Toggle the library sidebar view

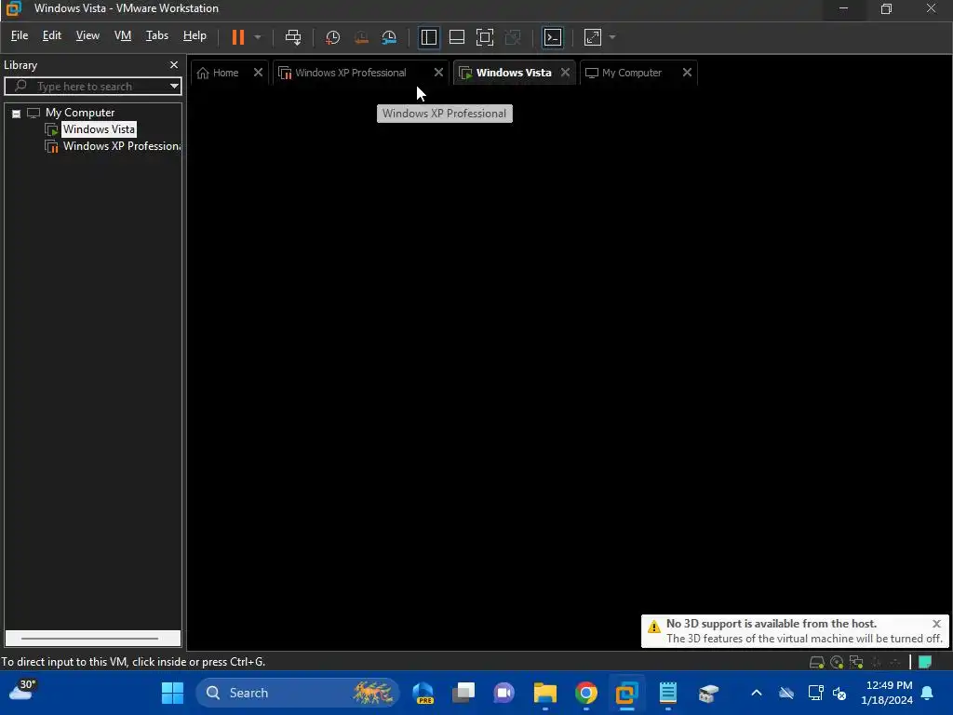428,37
